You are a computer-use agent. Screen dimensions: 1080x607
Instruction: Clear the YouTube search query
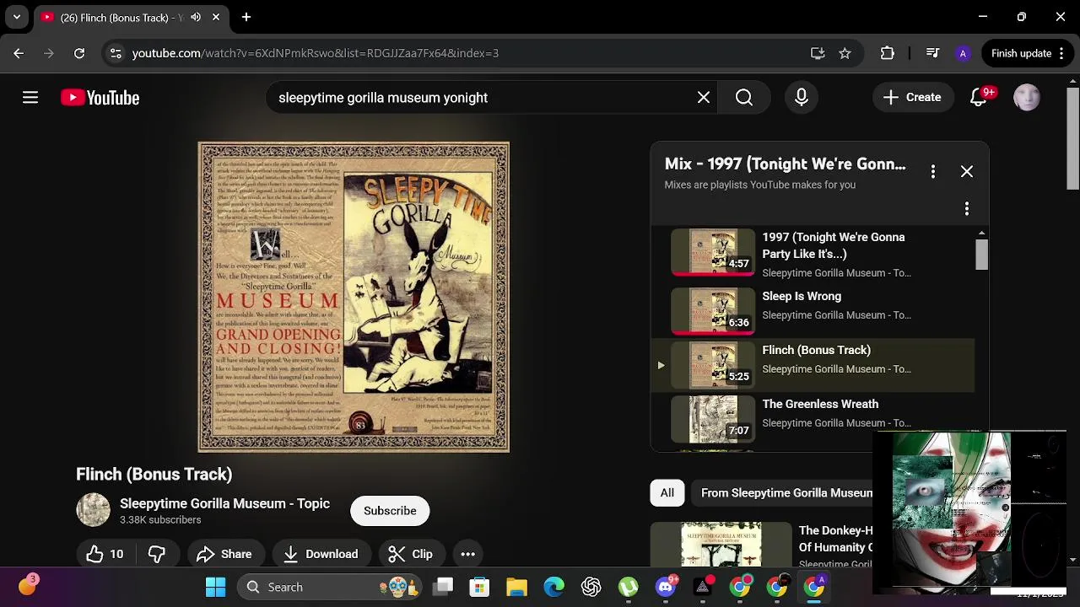(704, 98)
